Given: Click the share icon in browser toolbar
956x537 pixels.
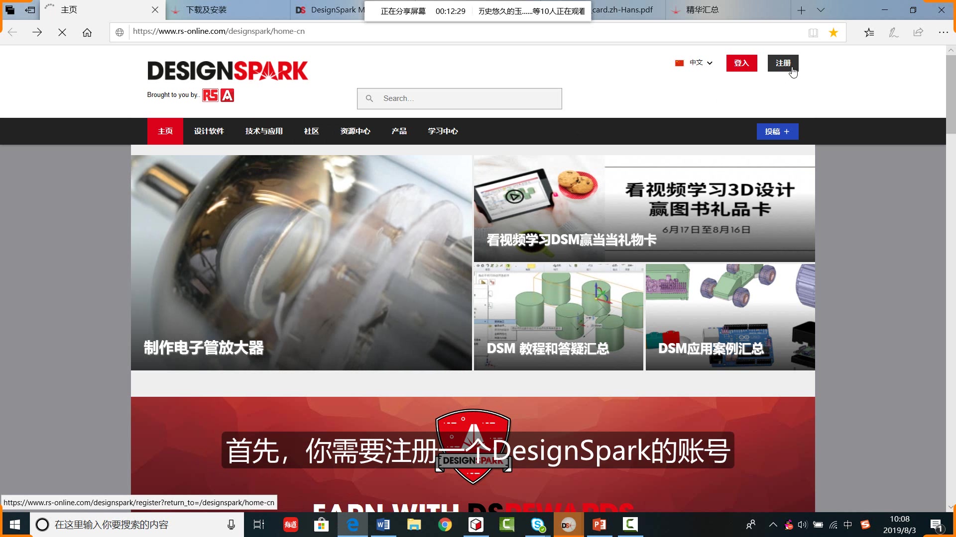Looking at the screenshot, I should pos(918,32).
